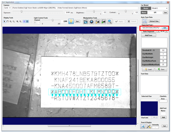Expand the Car Model dropdown showing Model 1
This screenshot has height=133, width=172.
tap(159, 8)
